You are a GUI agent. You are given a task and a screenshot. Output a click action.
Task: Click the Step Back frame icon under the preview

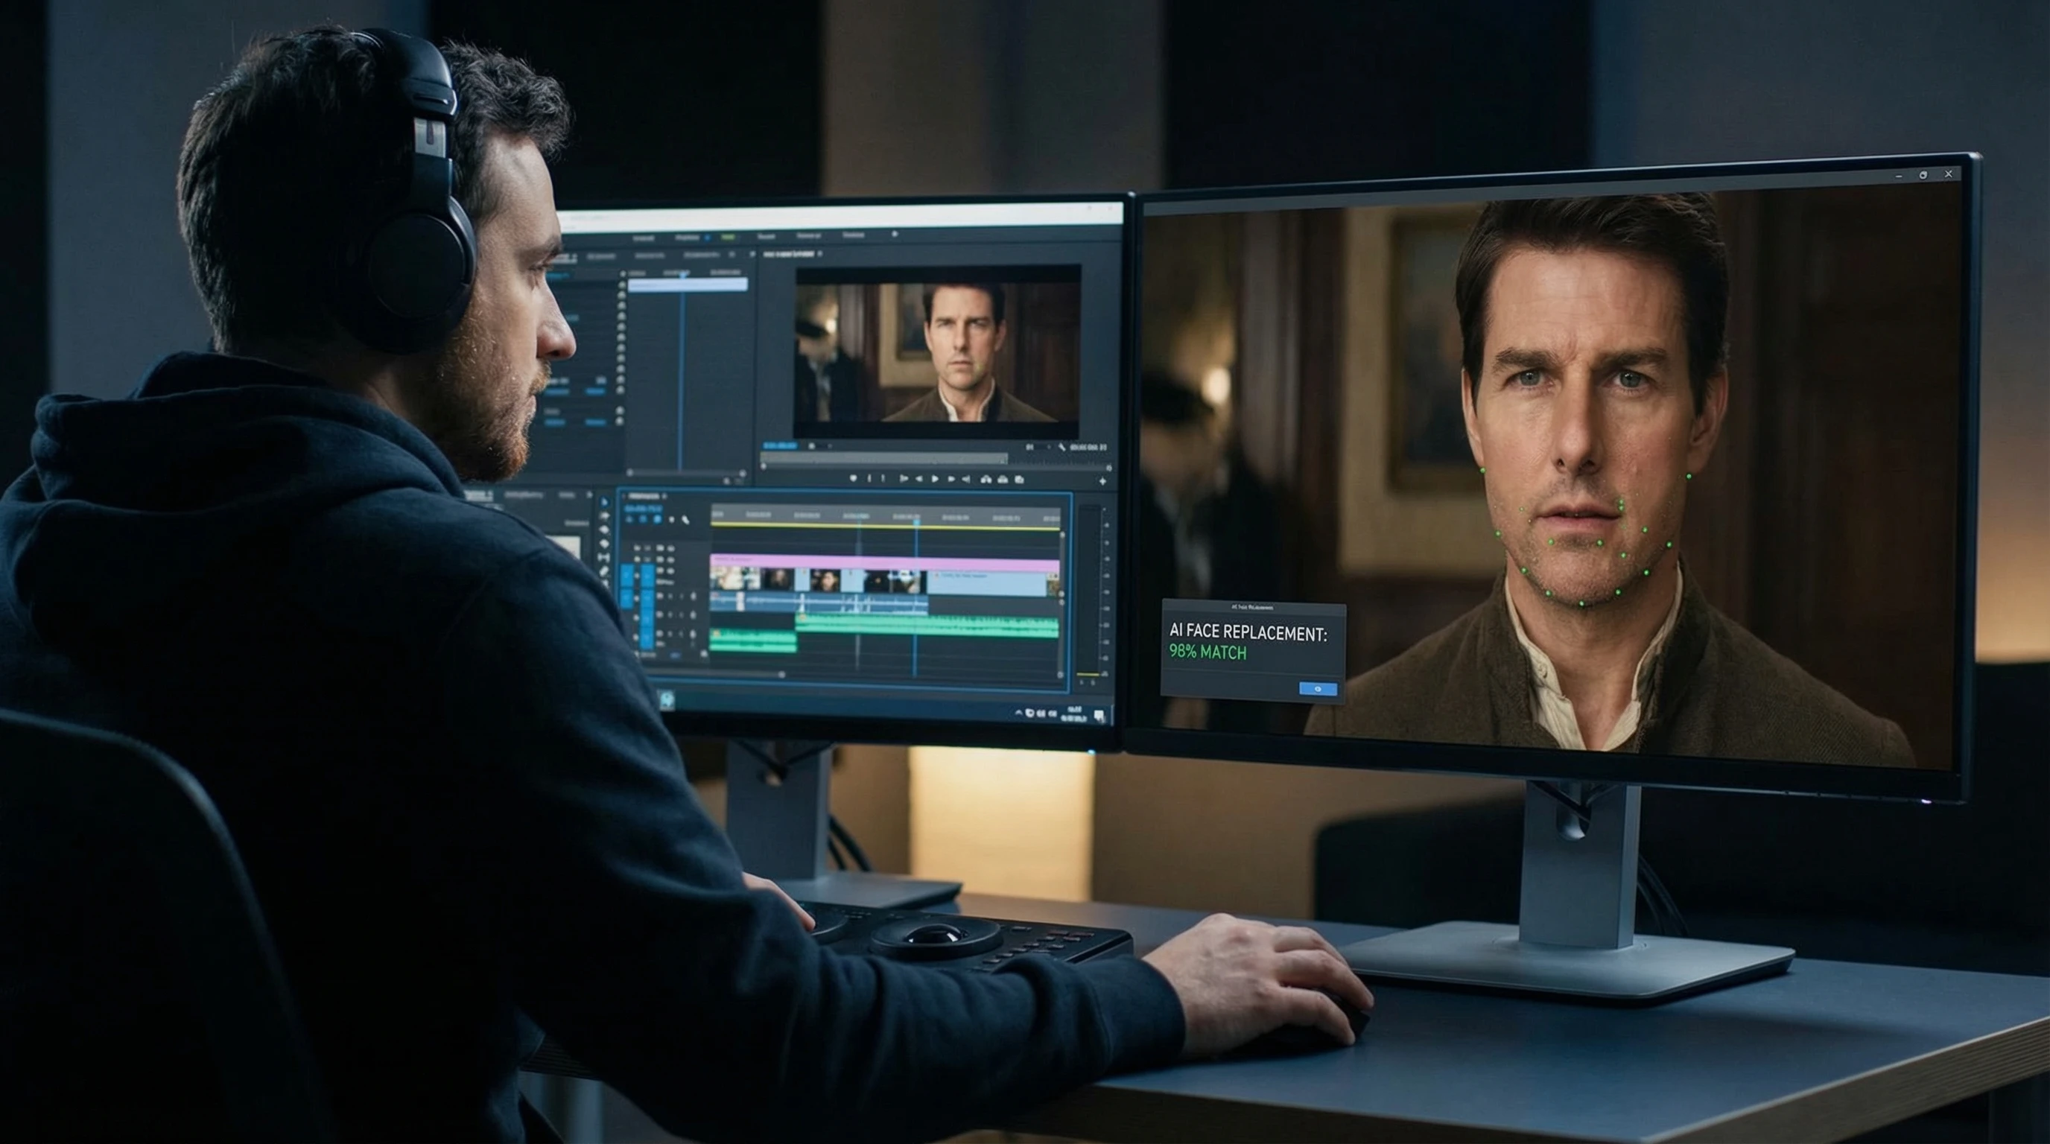(x=919, y=480)
